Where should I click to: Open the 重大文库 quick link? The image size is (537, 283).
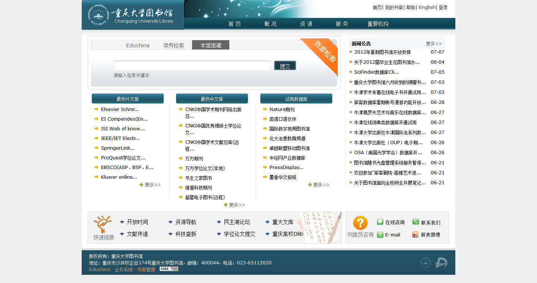click(x=283, y=222)
